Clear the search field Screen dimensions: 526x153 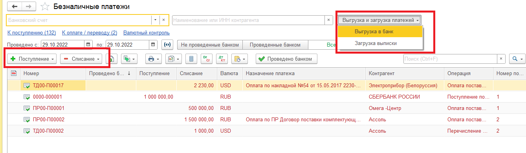click(501, 59)
